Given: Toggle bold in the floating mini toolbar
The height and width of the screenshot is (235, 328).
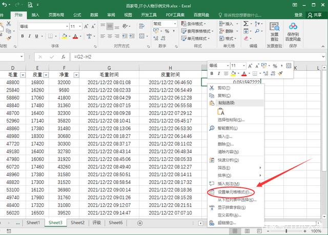Looking at the screenshot, I should (212, 74).
